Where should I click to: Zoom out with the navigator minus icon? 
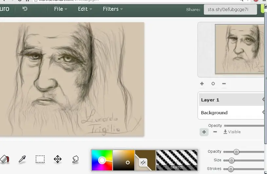point(224,84)
